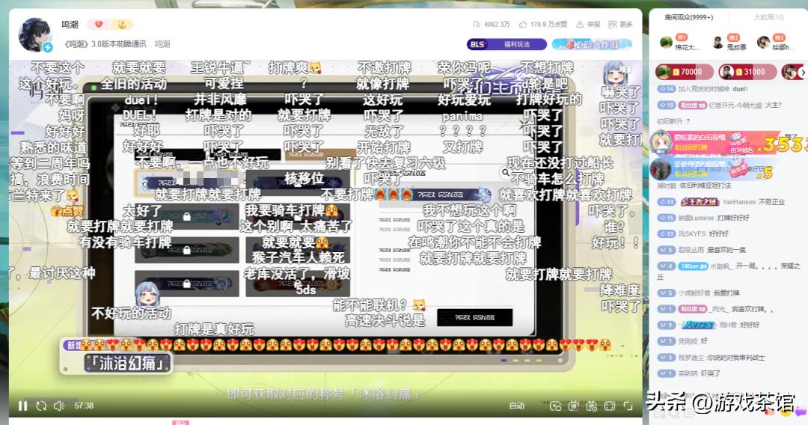The image size is (808, 425).
Task: Click the 57:38 elapsed time display
Action: (x=84, y=406)
